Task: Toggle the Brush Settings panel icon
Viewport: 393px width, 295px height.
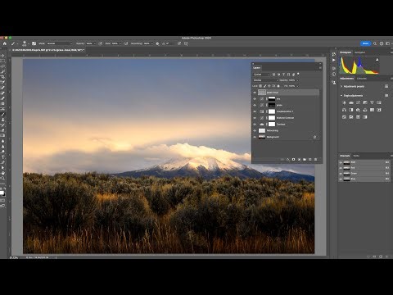Action: tap(34, 43)
